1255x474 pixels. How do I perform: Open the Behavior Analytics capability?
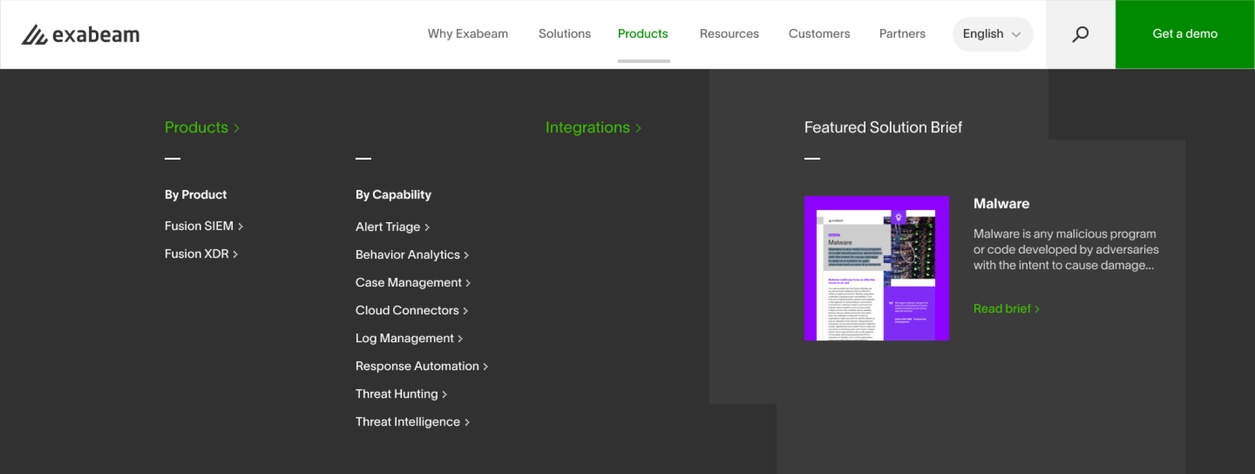pyautogui.click(x=412, y=255)
